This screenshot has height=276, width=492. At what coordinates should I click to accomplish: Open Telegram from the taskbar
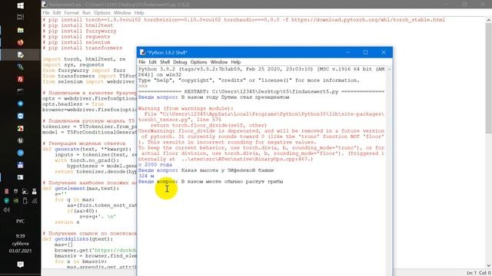click(21, 103)
